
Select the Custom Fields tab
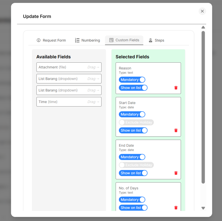click(x=124, y=40)
